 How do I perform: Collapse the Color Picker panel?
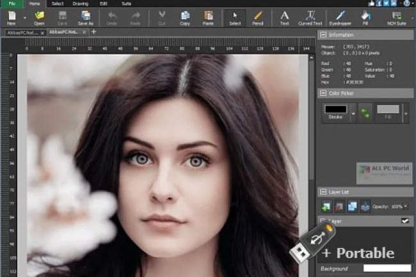click(x=323, y=93)
